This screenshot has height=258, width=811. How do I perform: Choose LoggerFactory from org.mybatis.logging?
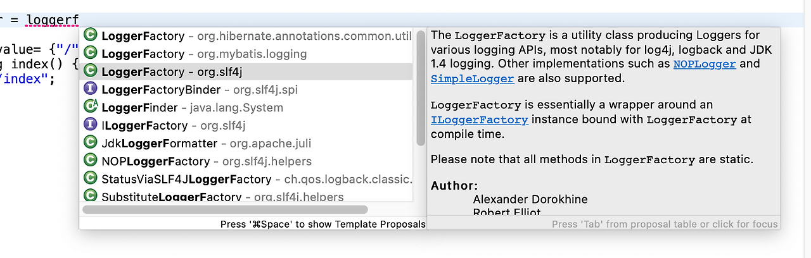(x=203, y=54)
